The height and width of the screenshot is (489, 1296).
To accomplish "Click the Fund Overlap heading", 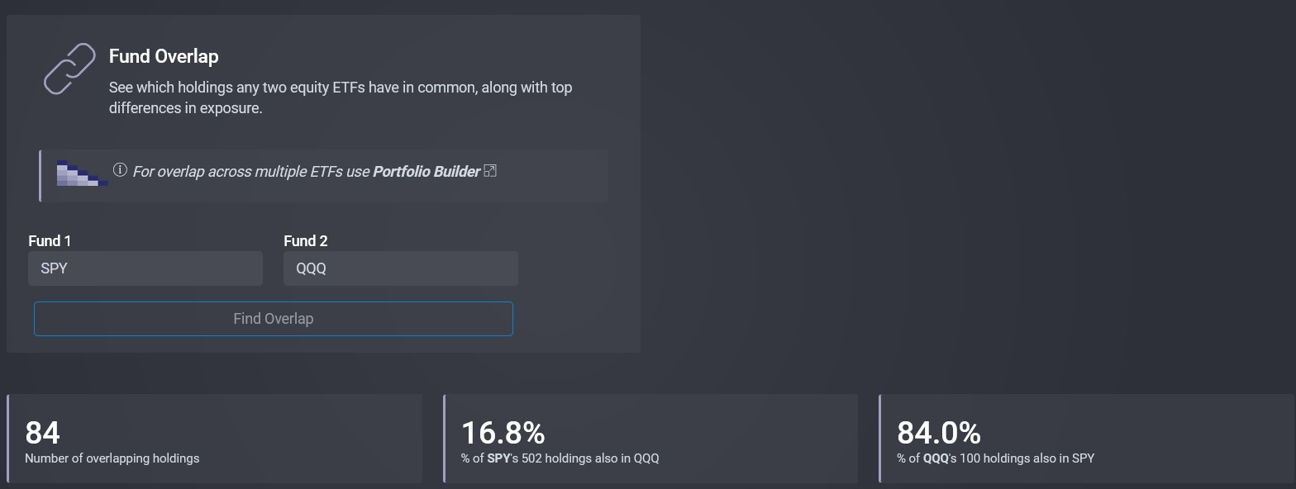I will click(x=164, y=56).
